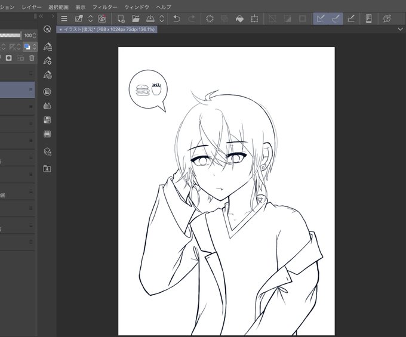
Task: Save the illustration with the Save icon
Action: [150, 18]
